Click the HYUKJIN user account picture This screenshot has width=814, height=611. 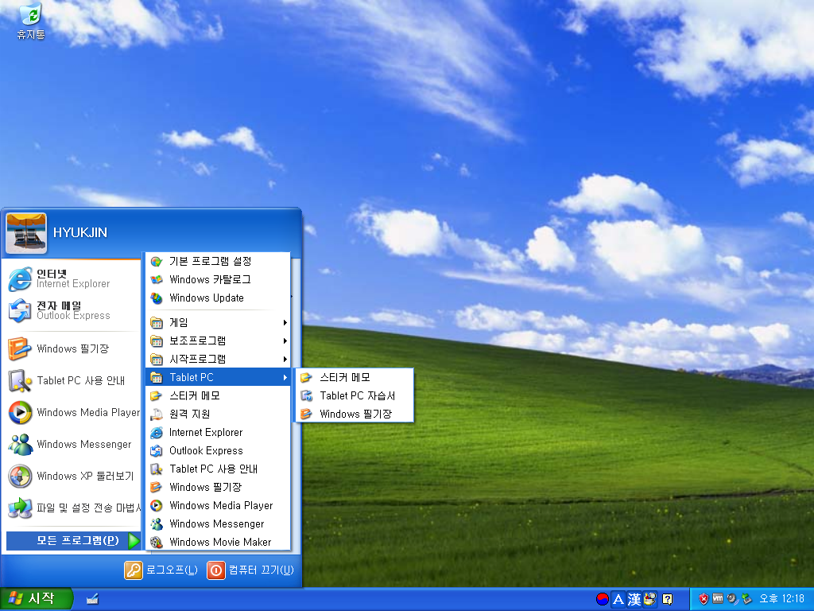(x=26, y=233)
